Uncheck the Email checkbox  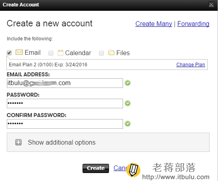point(9,53)
